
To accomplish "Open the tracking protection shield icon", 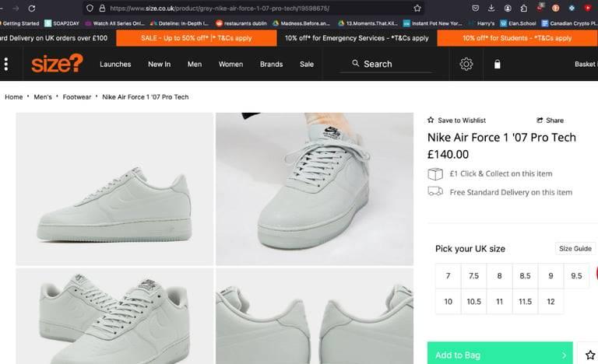I will [x=90, y=8].
